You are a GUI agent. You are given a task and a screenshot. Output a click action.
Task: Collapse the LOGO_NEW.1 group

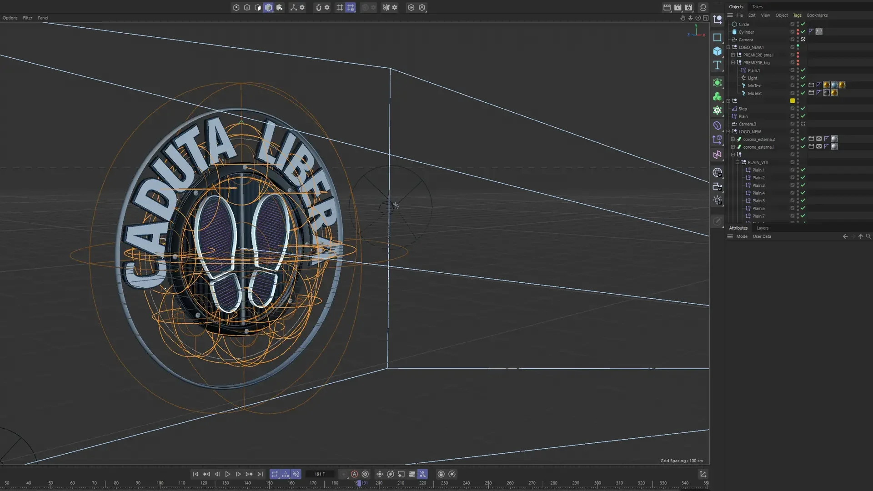(728, 47)
